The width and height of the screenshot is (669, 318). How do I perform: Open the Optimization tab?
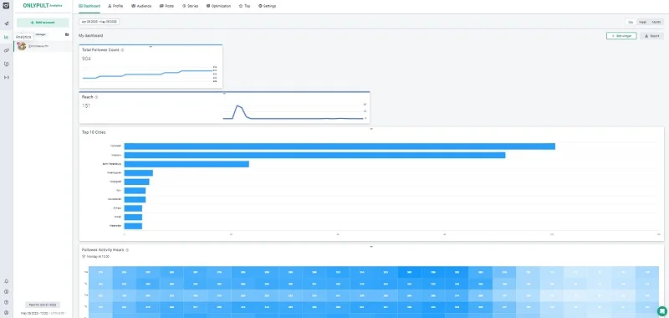click(218, 6)
